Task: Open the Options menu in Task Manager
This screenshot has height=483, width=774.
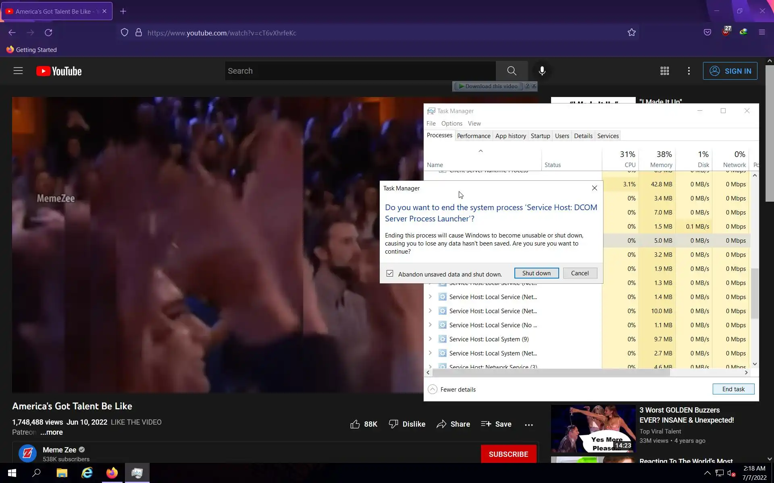Action: click(451, 124)
